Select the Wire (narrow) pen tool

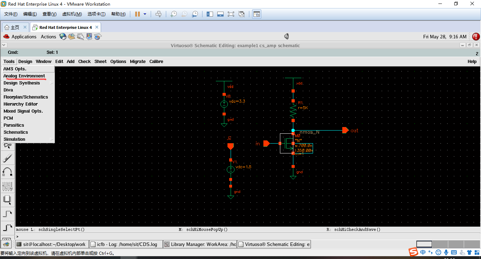point(7,158)
